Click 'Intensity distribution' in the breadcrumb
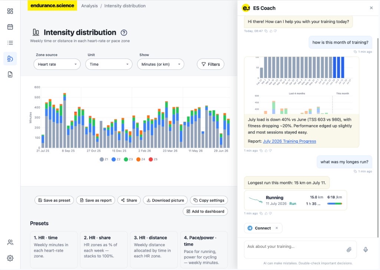 (x=125, y=6)
